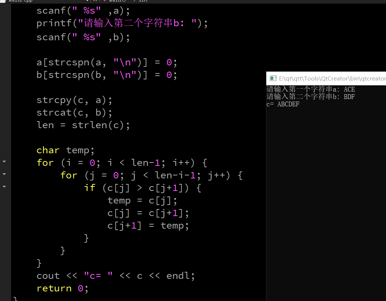The image size is (386, 301).
Task: Click the a[strcspn(a, "\n")] = 0; line
Action: click(107, 62)
